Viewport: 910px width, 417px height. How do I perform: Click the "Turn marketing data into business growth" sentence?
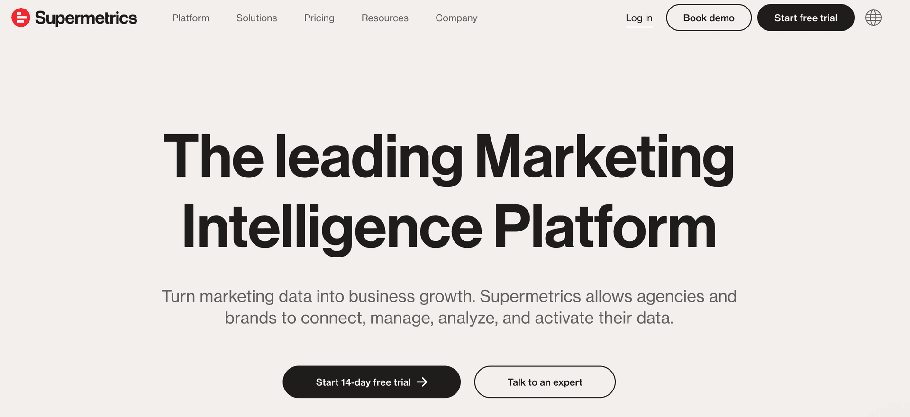(318, 296)
